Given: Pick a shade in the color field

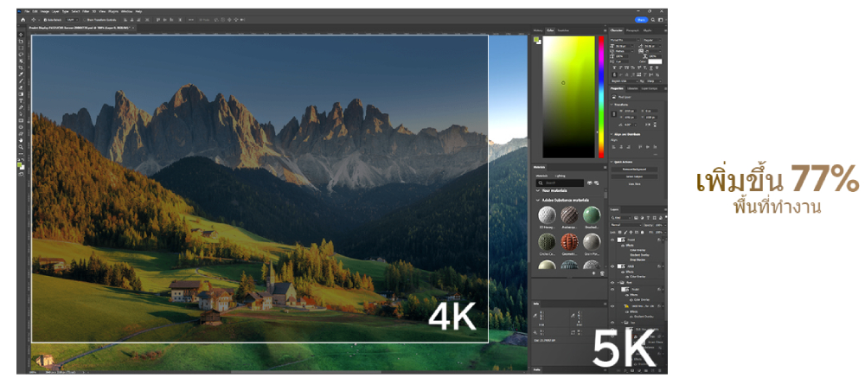Looking at the screenshot, I should (x=569, y=97).
